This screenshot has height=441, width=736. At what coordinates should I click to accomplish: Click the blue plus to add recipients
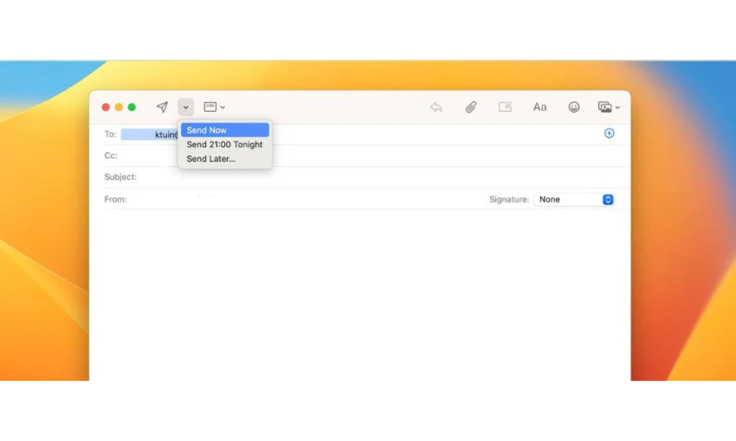609,133
